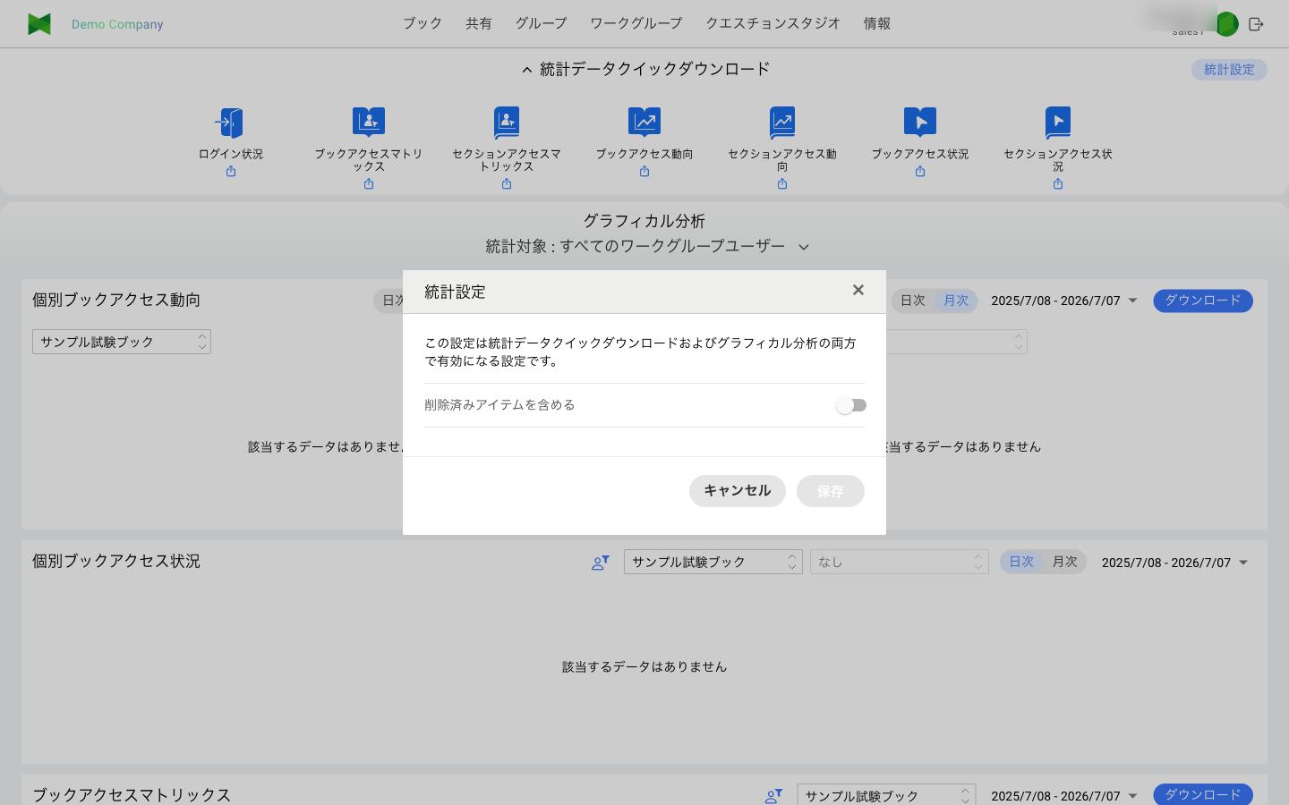Open the ブックアクセス状況 cursor icon
This screenshot has height=805, width=1289.
tap(920, 123)
